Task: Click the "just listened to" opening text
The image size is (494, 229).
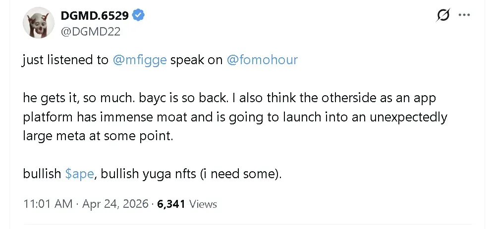Action: pyautogui.click(x=65, y=60)
